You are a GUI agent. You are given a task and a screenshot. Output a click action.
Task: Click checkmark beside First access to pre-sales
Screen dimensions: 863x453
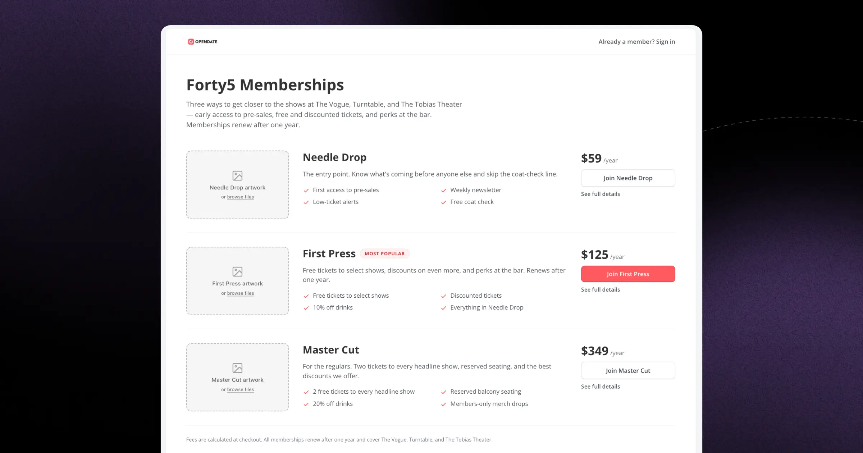(306, 190)
